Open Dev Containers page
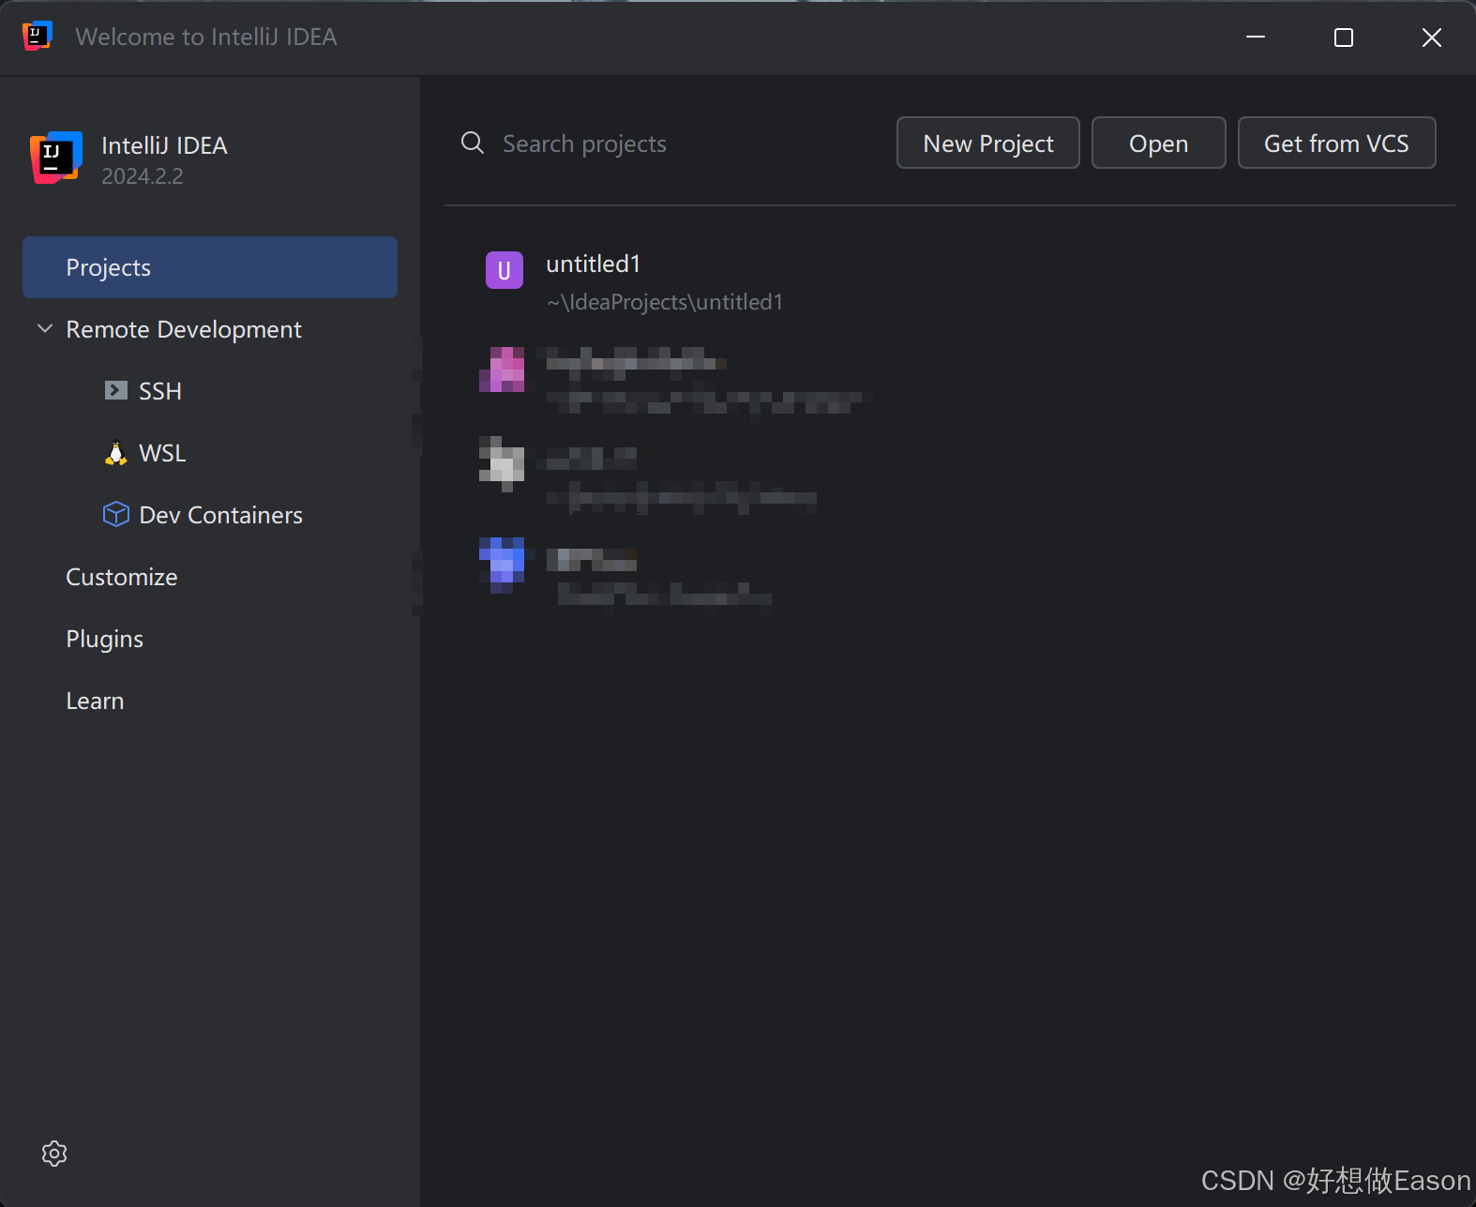 220,515
